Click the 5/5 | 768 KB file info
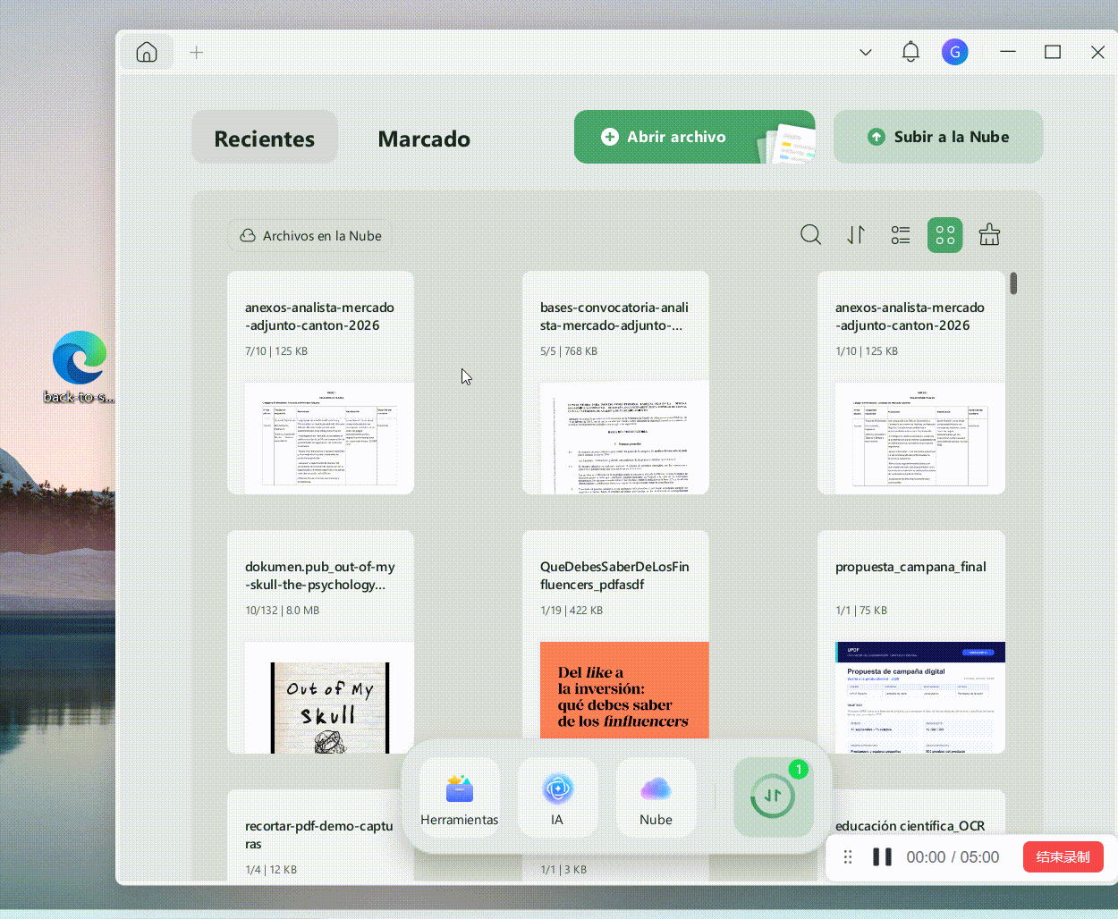 569,351
